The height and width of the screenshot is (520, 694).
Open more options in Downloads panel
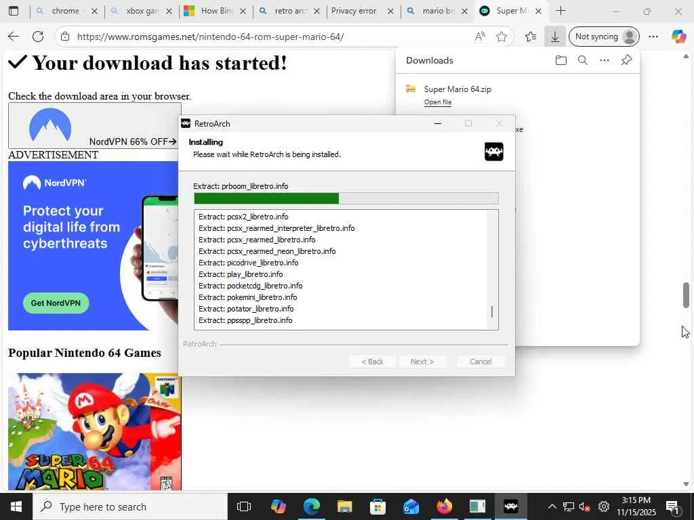pos(604,60)
